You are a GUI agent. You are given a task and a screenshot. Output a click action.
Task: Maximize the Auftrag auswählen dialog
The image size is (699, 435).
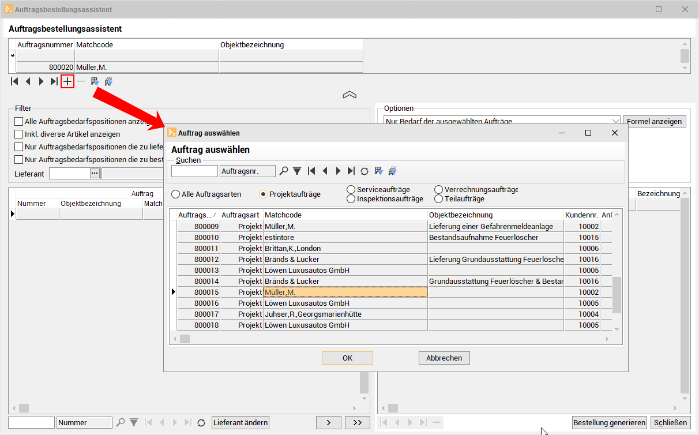click(x=588, y=133)
